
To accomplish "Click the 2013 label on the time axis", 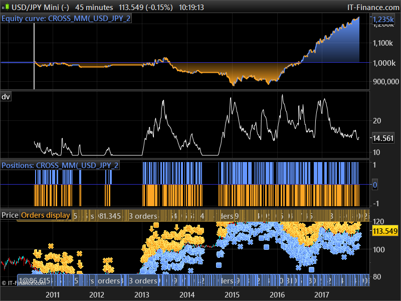I will pyautogui.click(x=142, y=294).
